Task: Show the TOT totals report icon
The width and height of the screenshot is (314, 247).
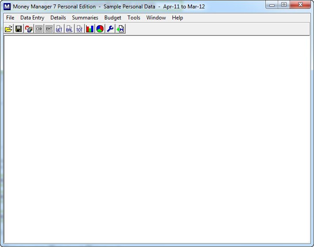Action: (x=80, y=29)
